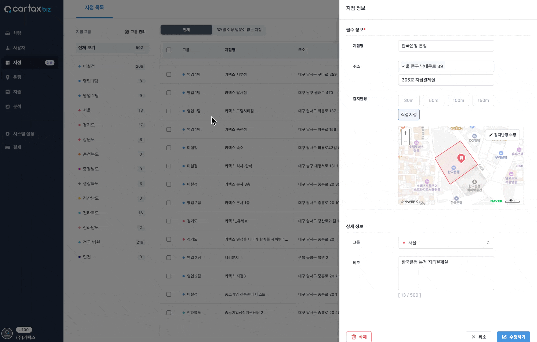The height and width of the screenshot is (342, 537).
Task: Click the payment (결제) card icon
Action: (8, 148)
